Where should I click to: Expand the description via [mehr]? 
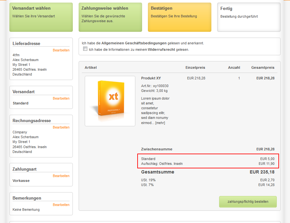[160, 123]
